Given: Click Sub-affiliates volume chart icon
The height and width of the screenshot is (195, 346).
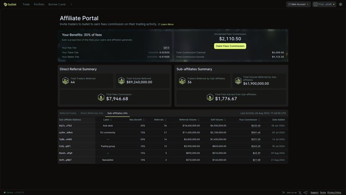Looking at the screenshot, I should click(x=238, y=80).
